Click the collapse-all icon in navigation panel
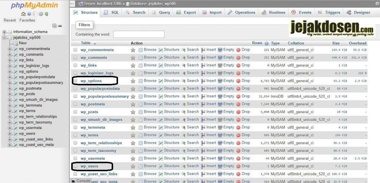The width and height of the screenshot is (380, 183). (55, 26)
